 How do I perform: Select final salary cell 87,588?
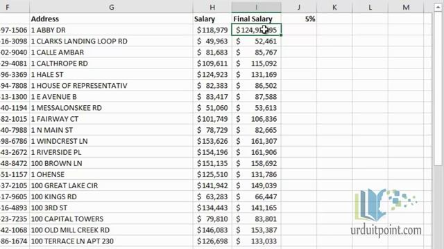257,97
